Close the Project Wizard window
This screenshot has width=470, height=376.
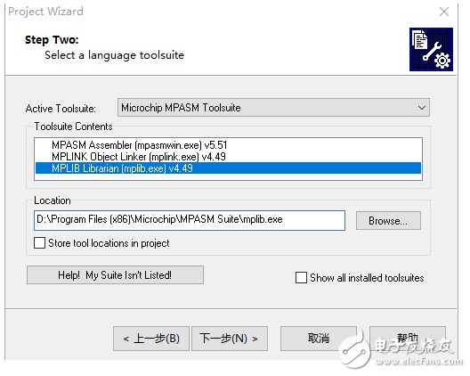(x=444, y=12)
